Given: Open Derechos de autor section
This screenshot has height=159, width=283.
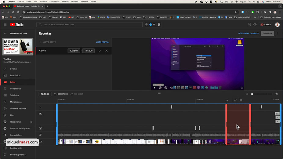Looking at the screenshot, I should [18, 108].
